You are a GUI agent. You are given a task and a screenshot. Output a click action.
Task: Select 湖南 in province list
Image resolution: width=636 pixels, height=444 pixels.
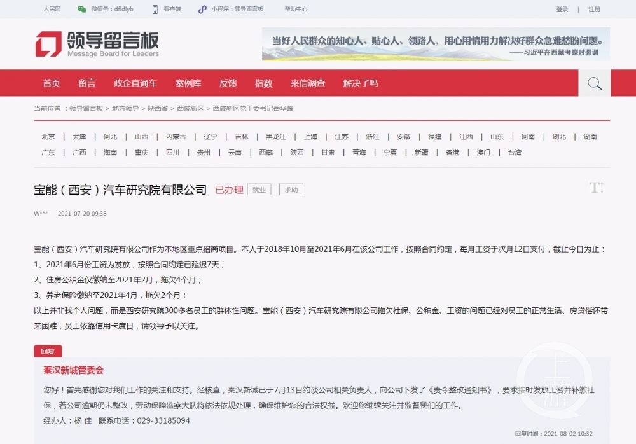click(x=590, y=137)
